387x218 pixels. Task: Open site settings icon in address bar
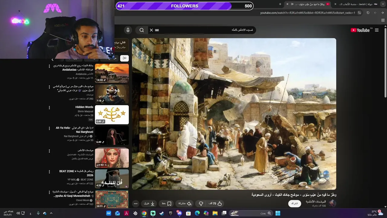(x=359, y=13)
